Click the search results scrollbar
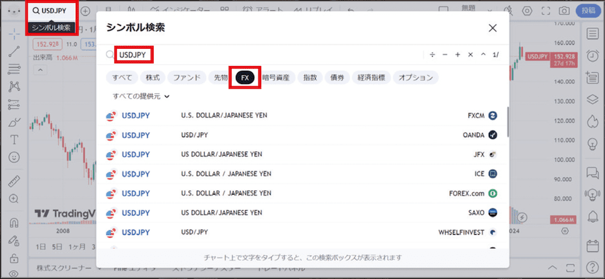The image size is (605, 279). point(508,122)
